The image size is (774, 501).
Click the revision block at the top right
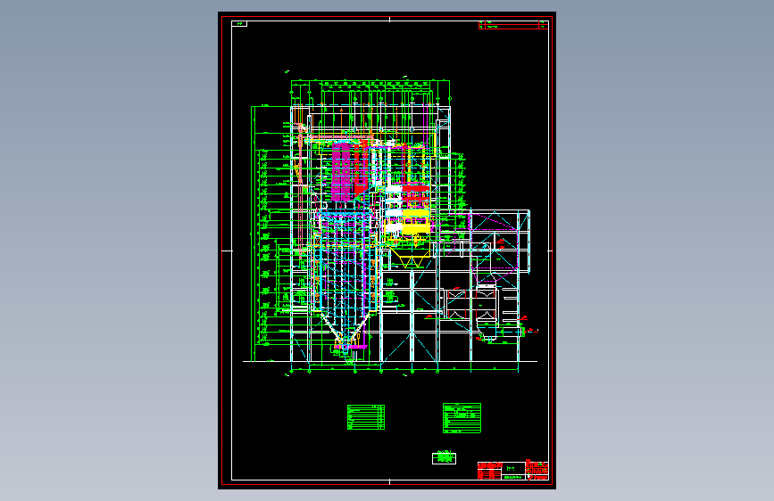[513, 25]
